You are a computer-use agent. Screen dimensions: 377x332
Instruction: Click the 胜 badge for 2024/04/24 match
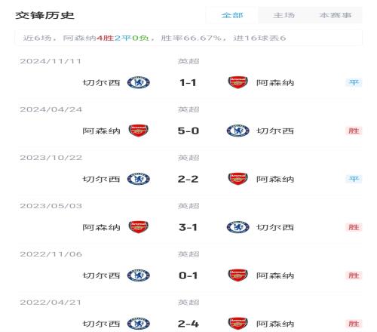(354, 131)
